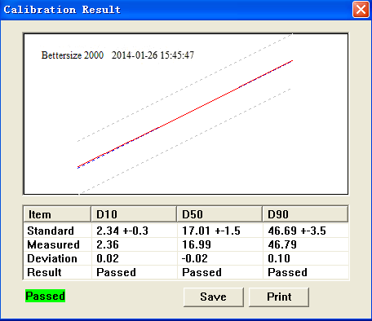The width and height of the screenshot is (372, 321).
Task: Select the D10 column header
Action: coord(134,214)
